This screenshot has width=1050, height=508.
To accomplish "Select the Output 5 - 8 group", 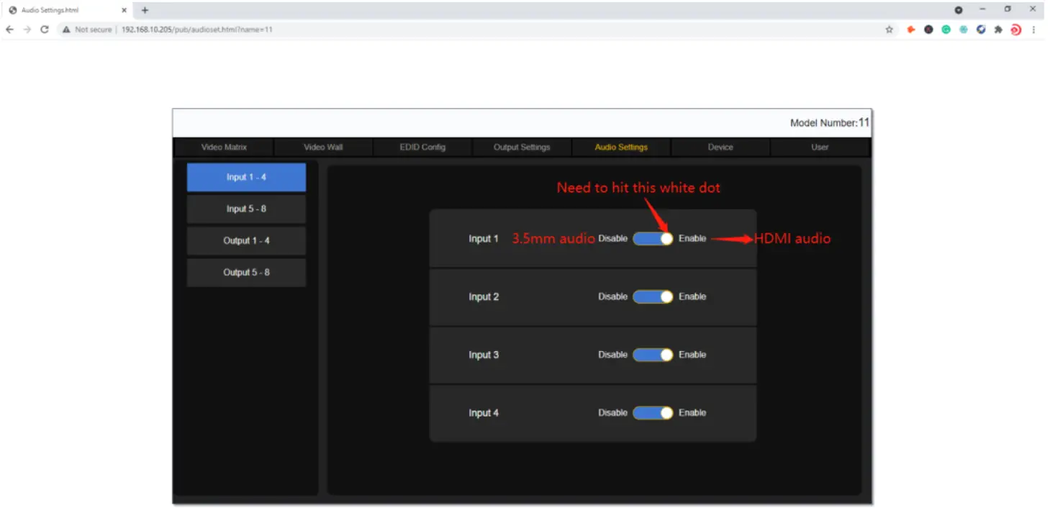I will [246, 273].
